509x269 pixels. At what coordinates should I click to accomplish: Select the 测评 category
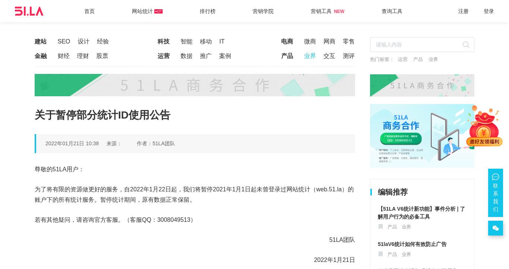349,56
